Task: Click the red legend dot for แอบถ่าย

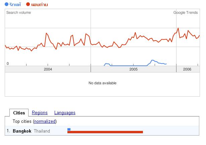Action: pos(28,4)
